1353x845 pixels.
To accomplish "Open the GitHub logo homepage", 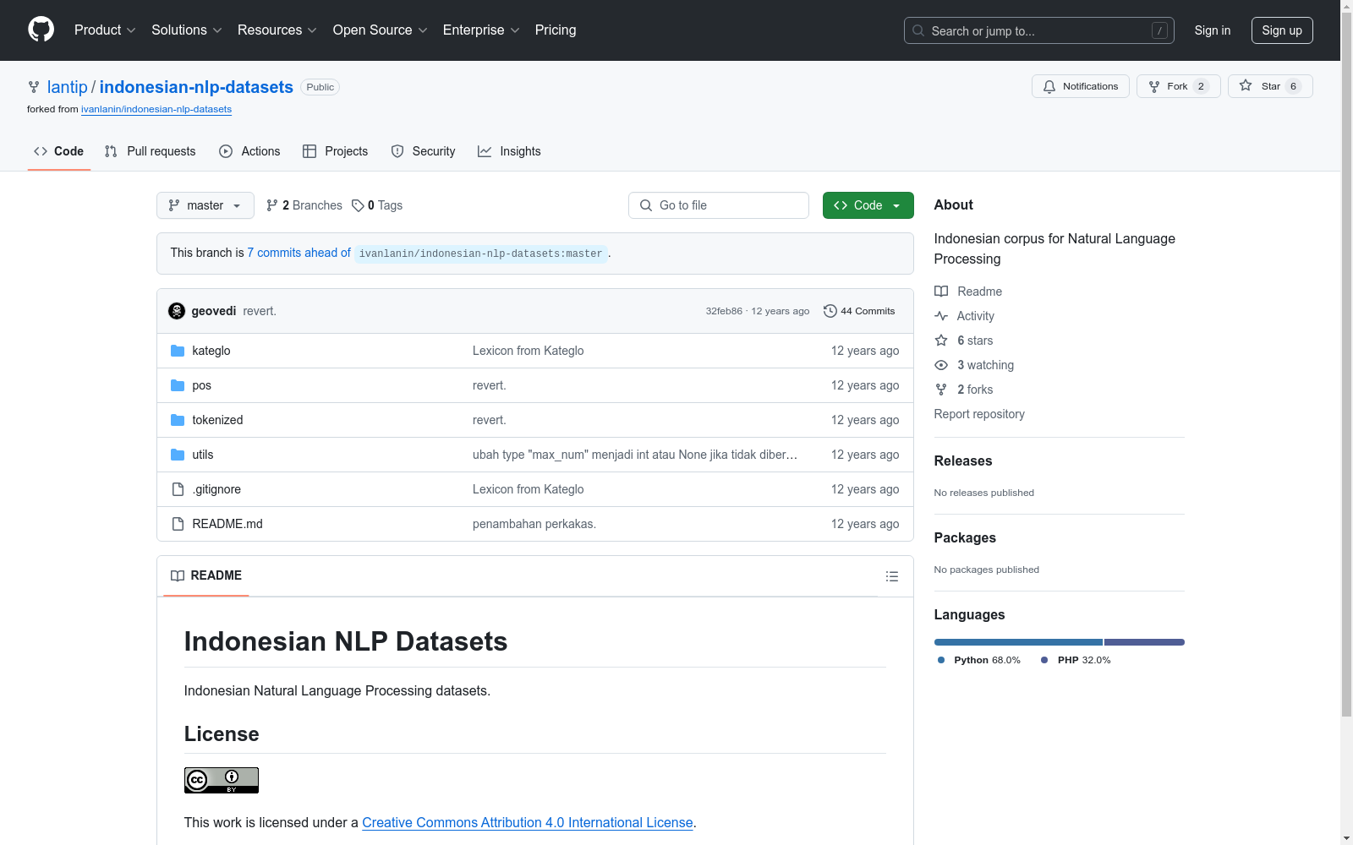I will [x=41, y=30].
